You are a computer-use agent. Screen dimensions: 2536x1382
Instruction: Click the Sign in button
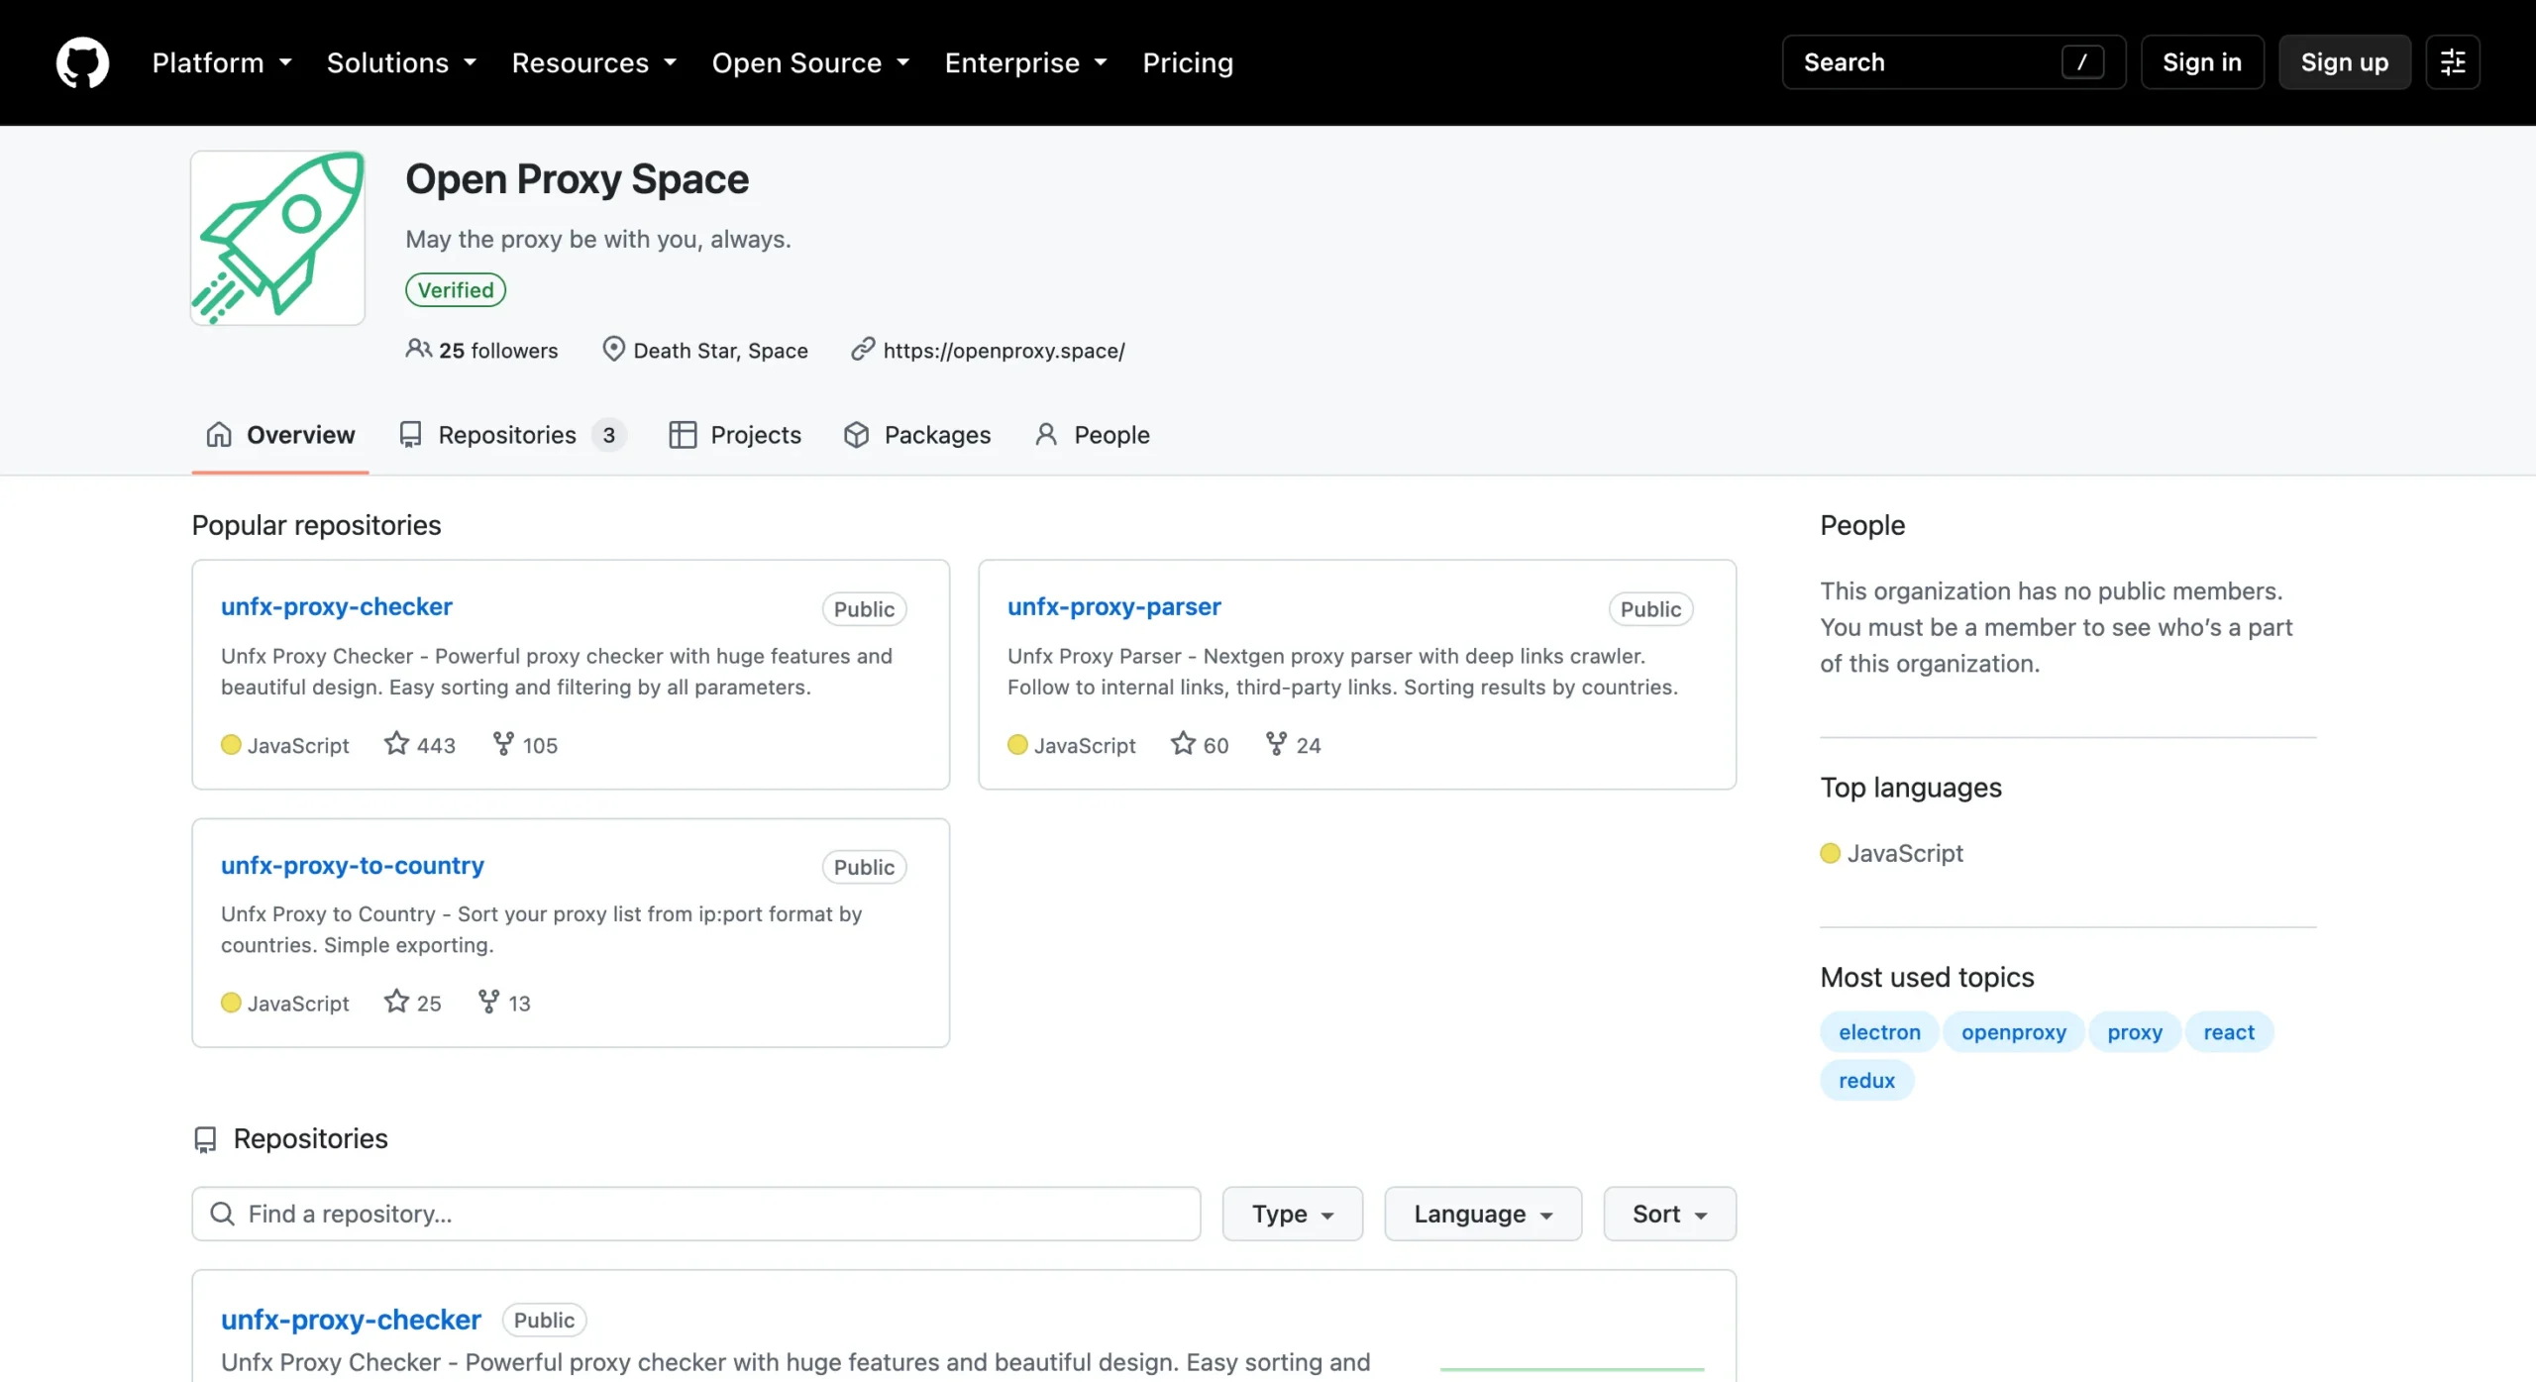pyautogui.click(x=2202, y=62)
